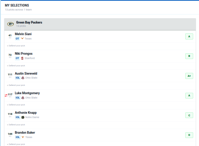
Task: Click the Texas logo beside Melvin Siani
Action: [x=22, y=38]
